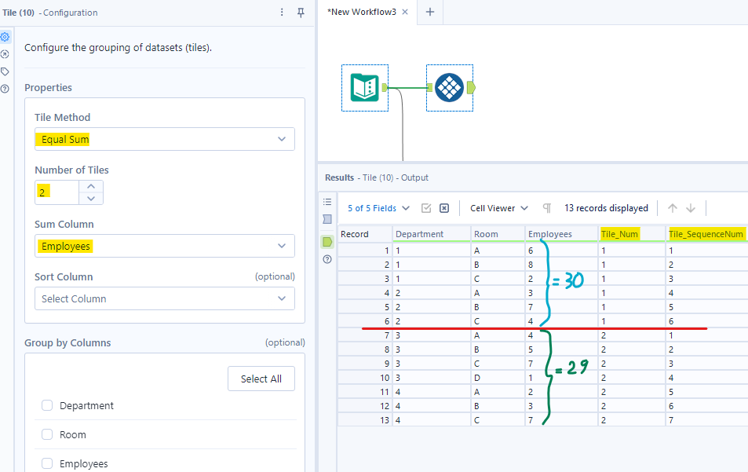
Task: Toggle whitespace paragraph symbol display in results
Action: point(547,208)
